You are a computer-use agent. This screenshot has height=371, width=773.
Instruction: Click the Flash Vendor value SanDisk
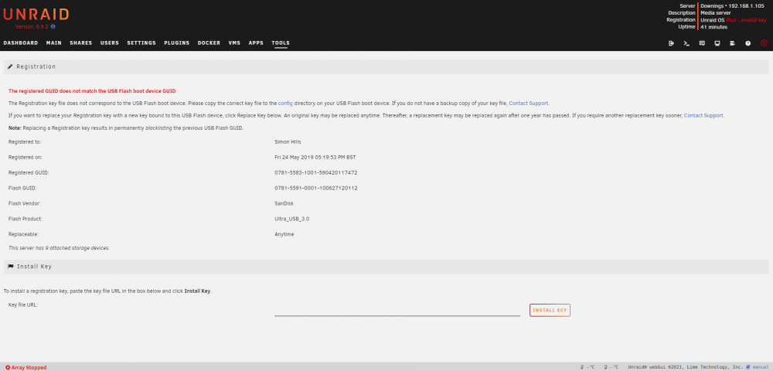point(284,203)
